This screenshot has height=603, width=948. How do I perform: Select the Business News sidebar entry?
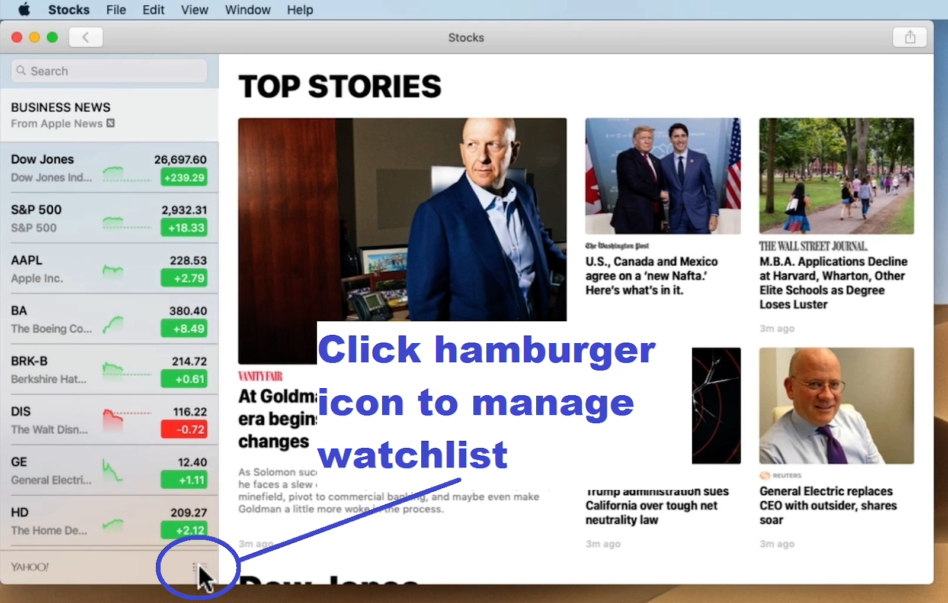pos(110,115)
